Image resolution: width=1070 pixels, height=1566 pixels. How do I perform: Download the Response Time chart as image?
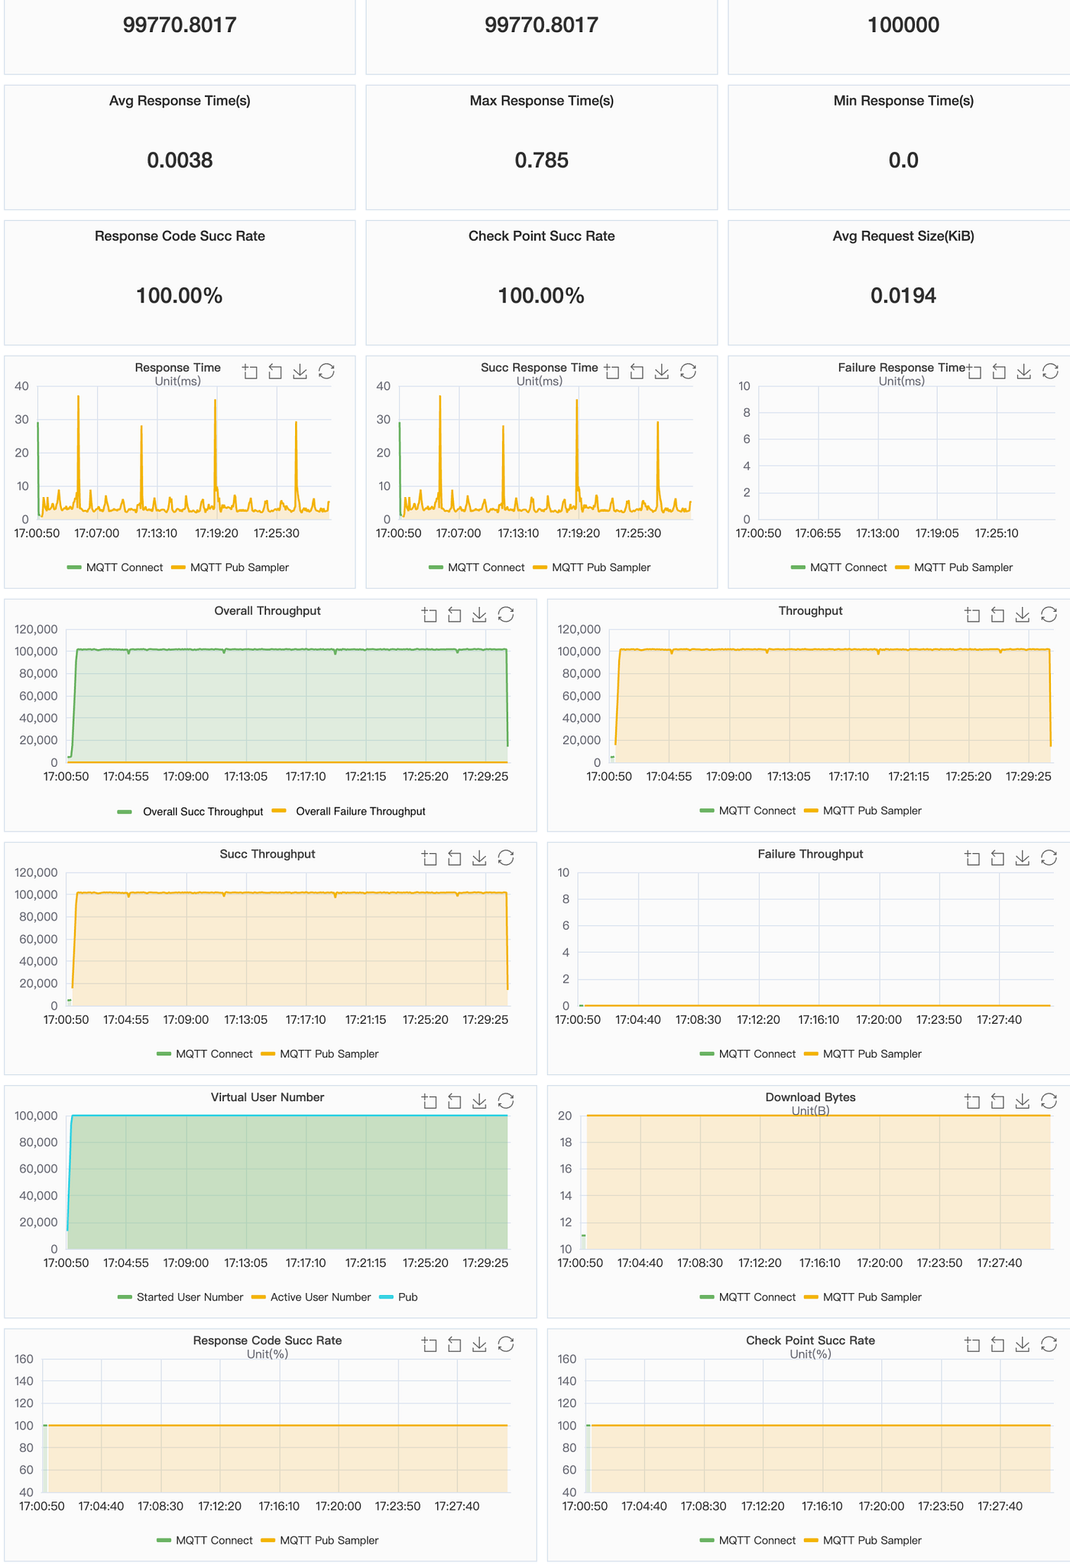click(300, 372)
